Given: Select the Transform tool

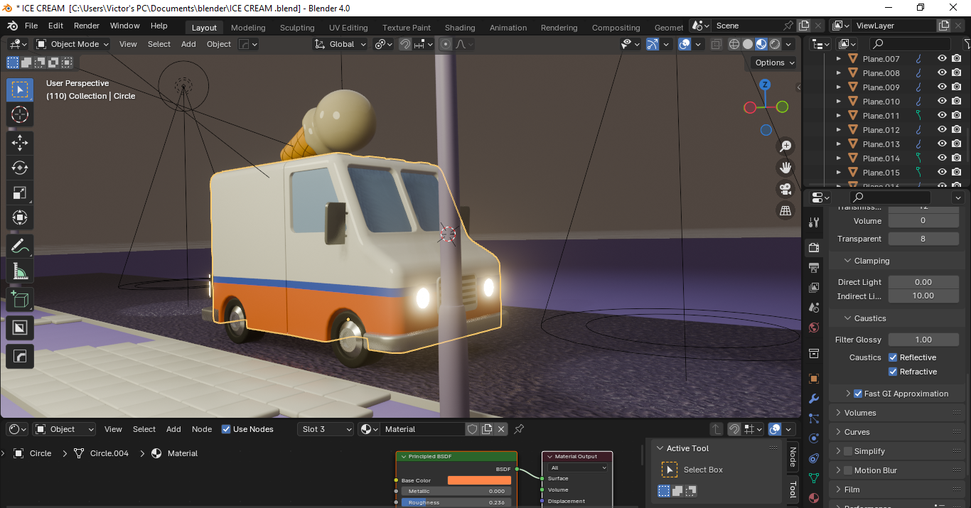Looking at the screenshot, I should click(x=20, y=217).
